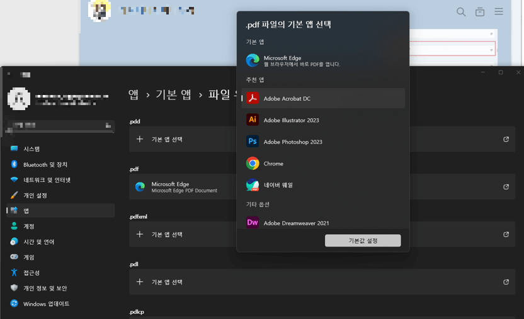Click the settings search input field
This screenshot has width=524, height=319.
tap(60, 126)
